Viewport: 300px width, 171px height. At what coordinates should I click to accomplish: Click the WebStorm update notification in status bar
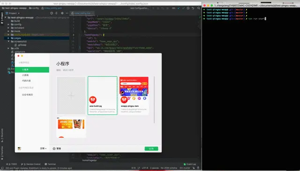[39, 168]
